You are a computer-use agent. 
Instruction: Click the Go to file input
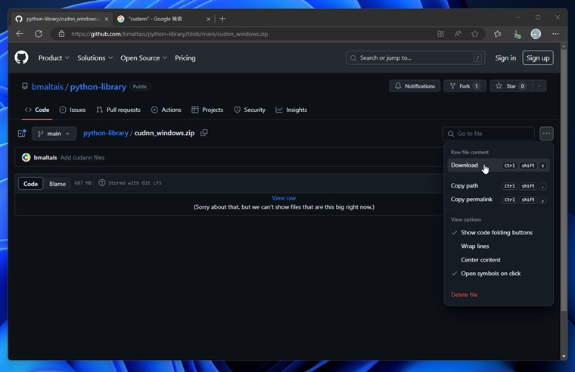[x=488, y=133]
